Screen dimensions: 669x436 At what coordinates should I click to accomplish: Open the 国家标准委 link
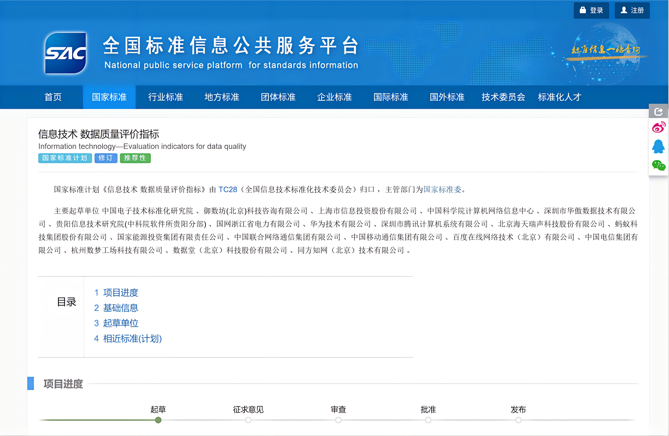pyautogui.click(x=442, y=190)
